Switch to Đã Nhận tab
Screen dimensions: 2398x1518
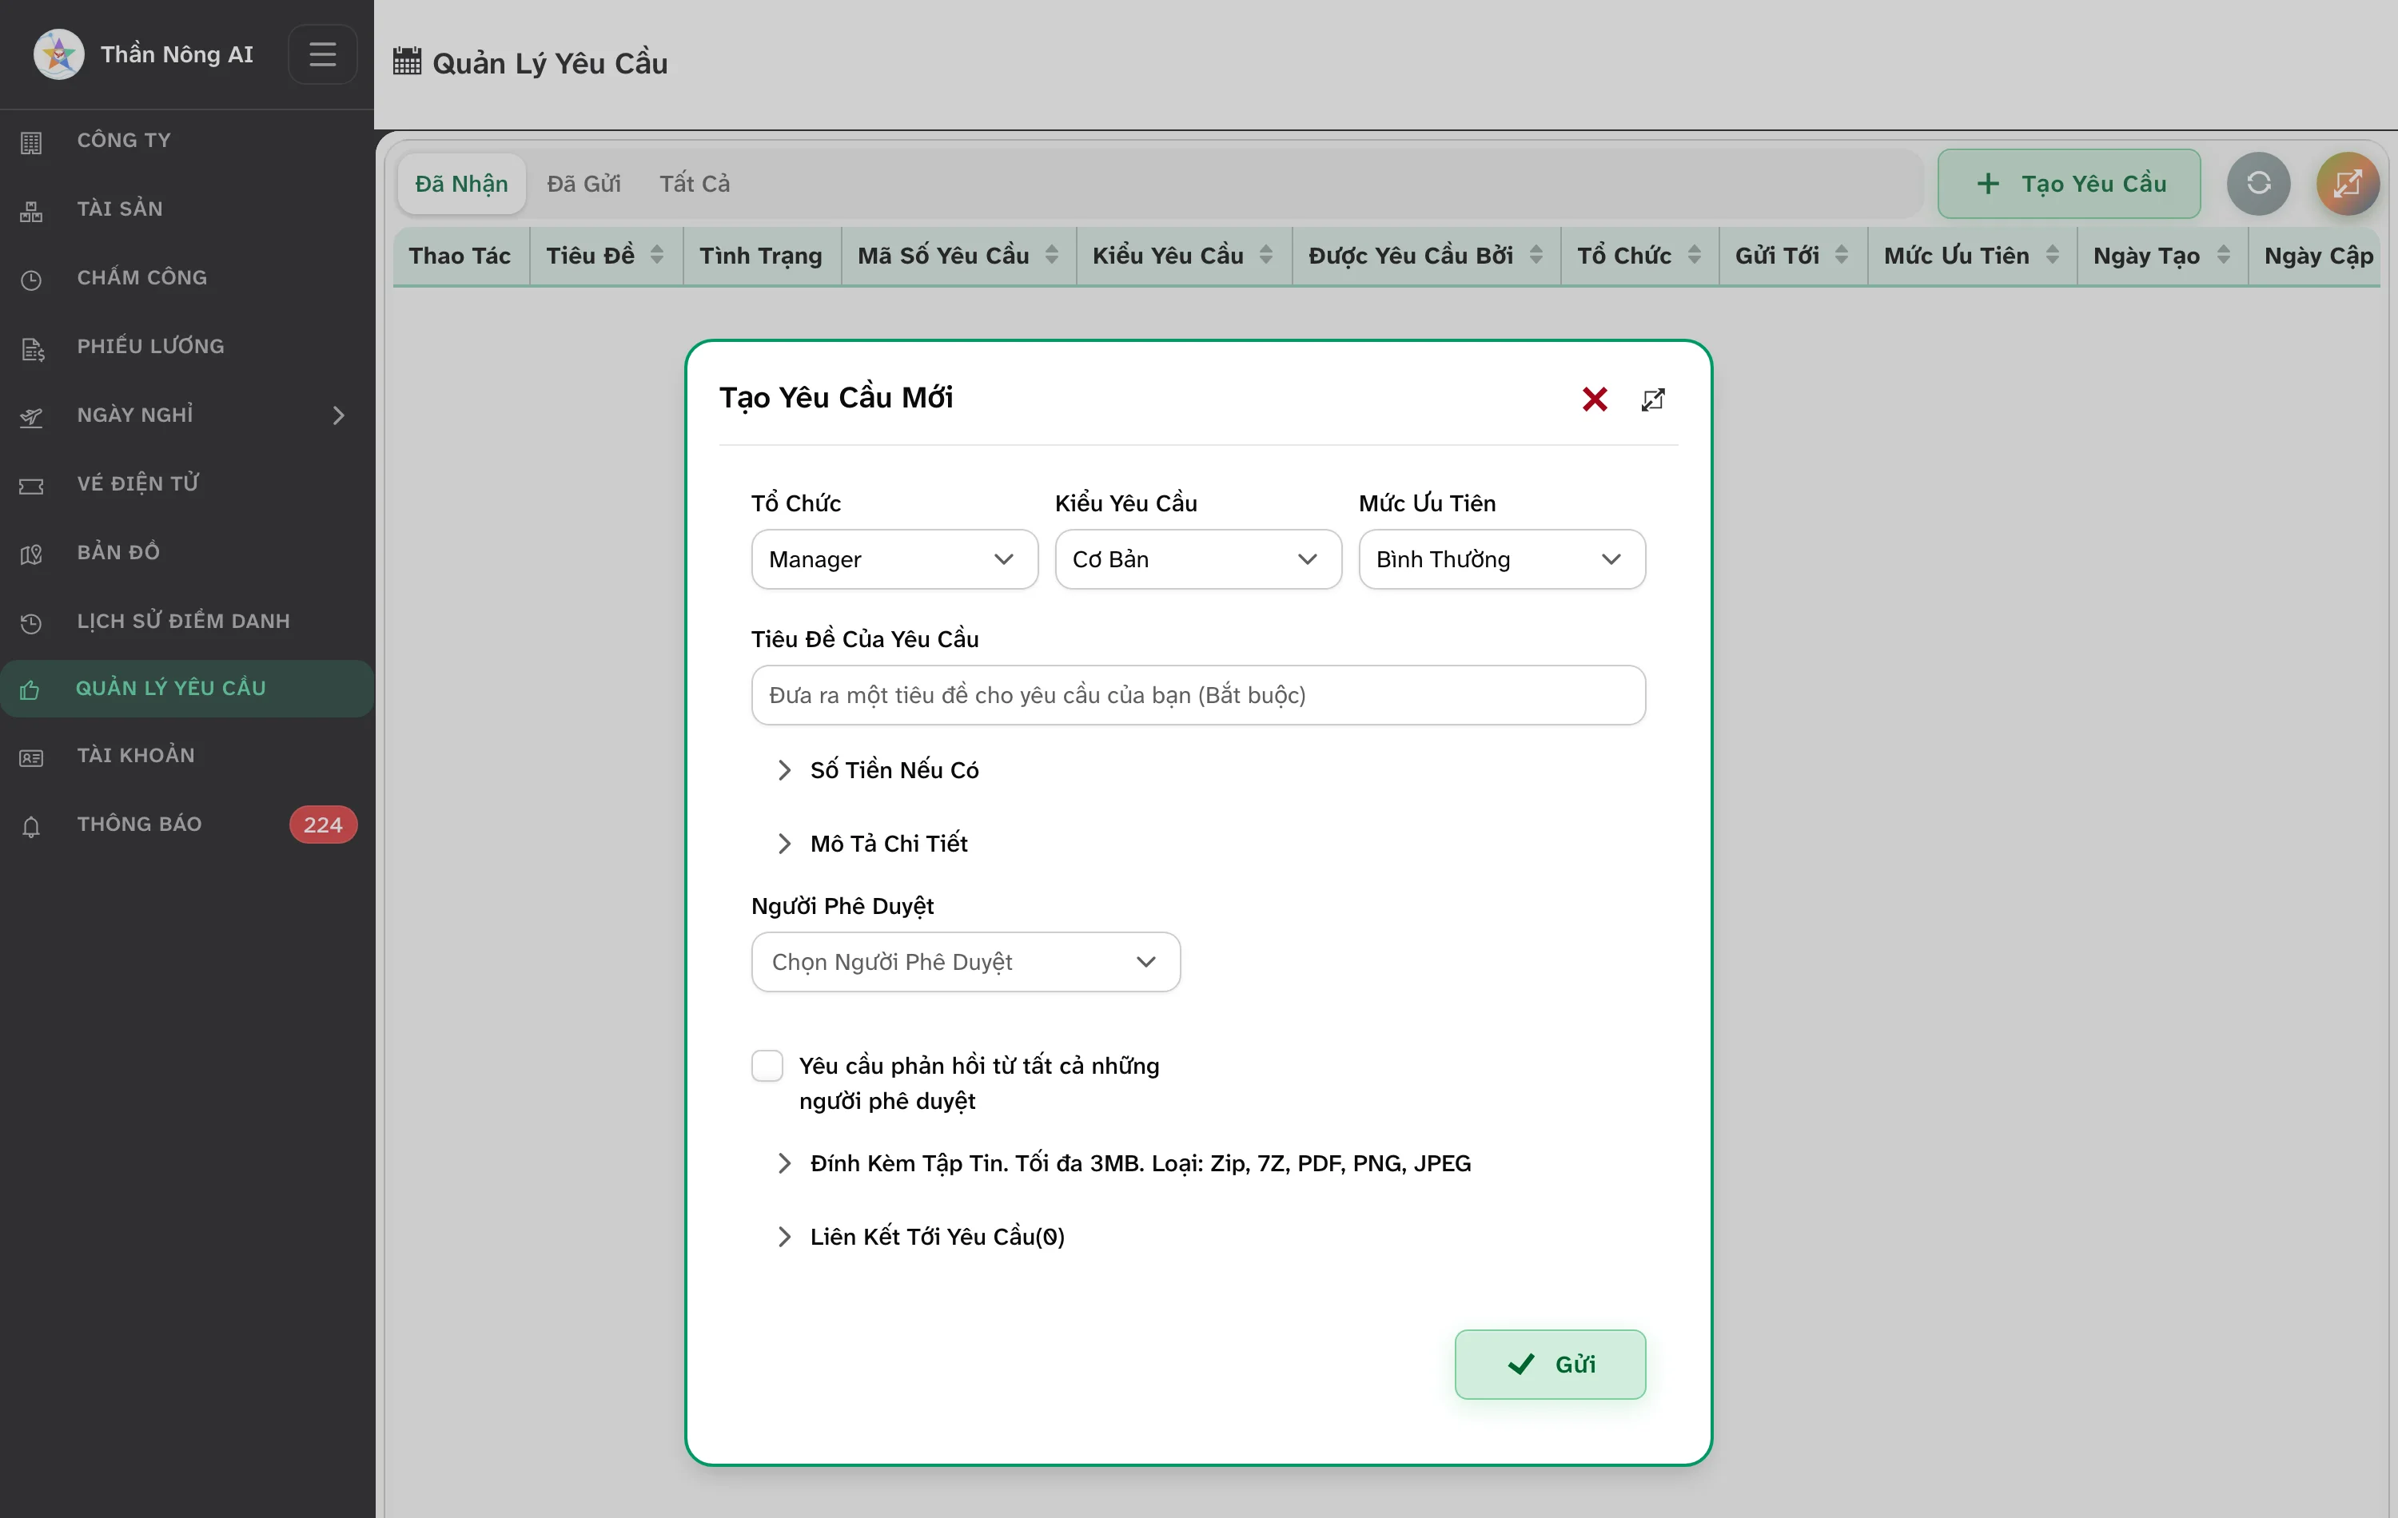[461, 183]
